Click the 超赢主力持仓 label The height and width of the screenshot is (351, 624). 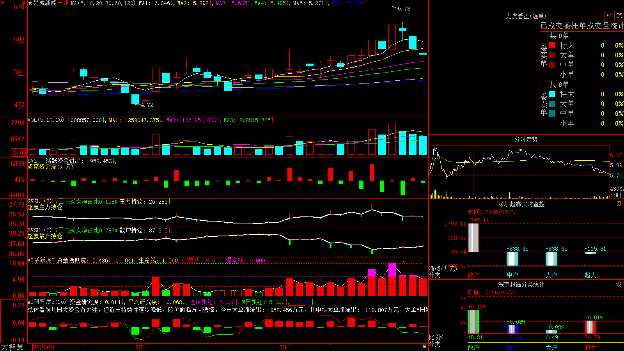[x=45, y=207]
